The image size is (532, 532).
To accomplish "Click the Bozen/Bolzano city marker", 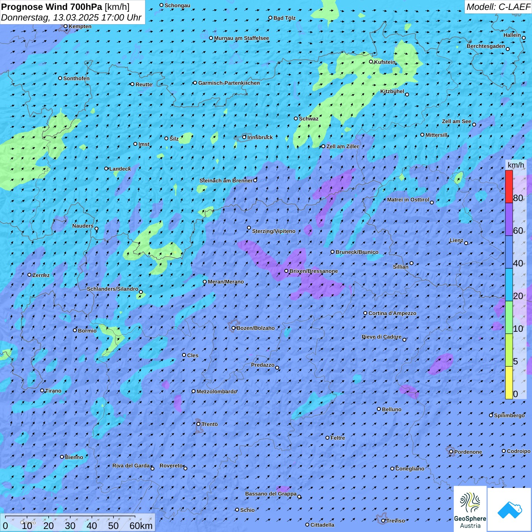I will tap(234, 328).
